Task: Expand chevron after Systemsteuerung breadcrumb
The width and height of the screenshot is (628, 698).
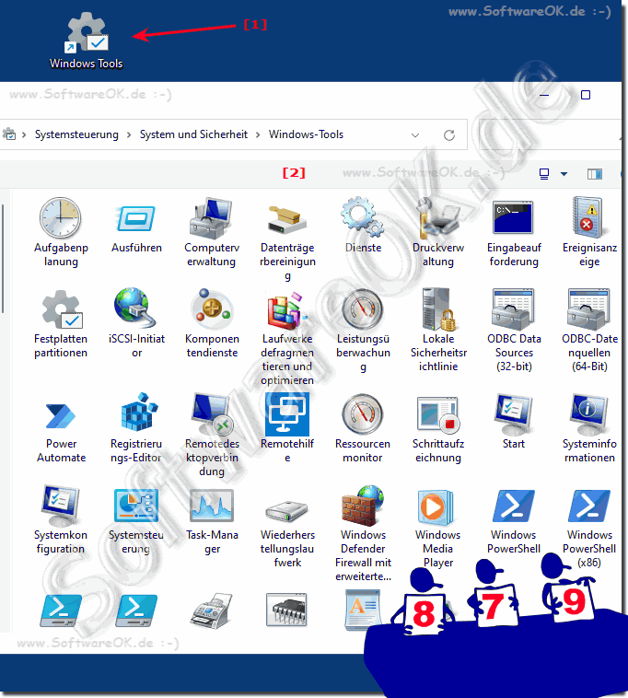Action: 129,134
